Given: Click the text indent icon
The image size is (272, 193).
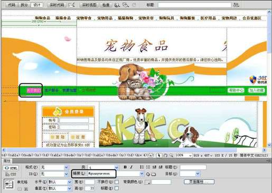Looking at the screenshot, I should click(161, 167).
